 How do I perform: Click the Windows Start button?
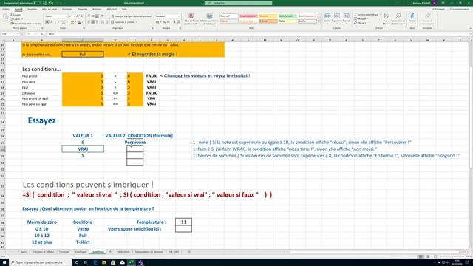(x=4, y=262)
